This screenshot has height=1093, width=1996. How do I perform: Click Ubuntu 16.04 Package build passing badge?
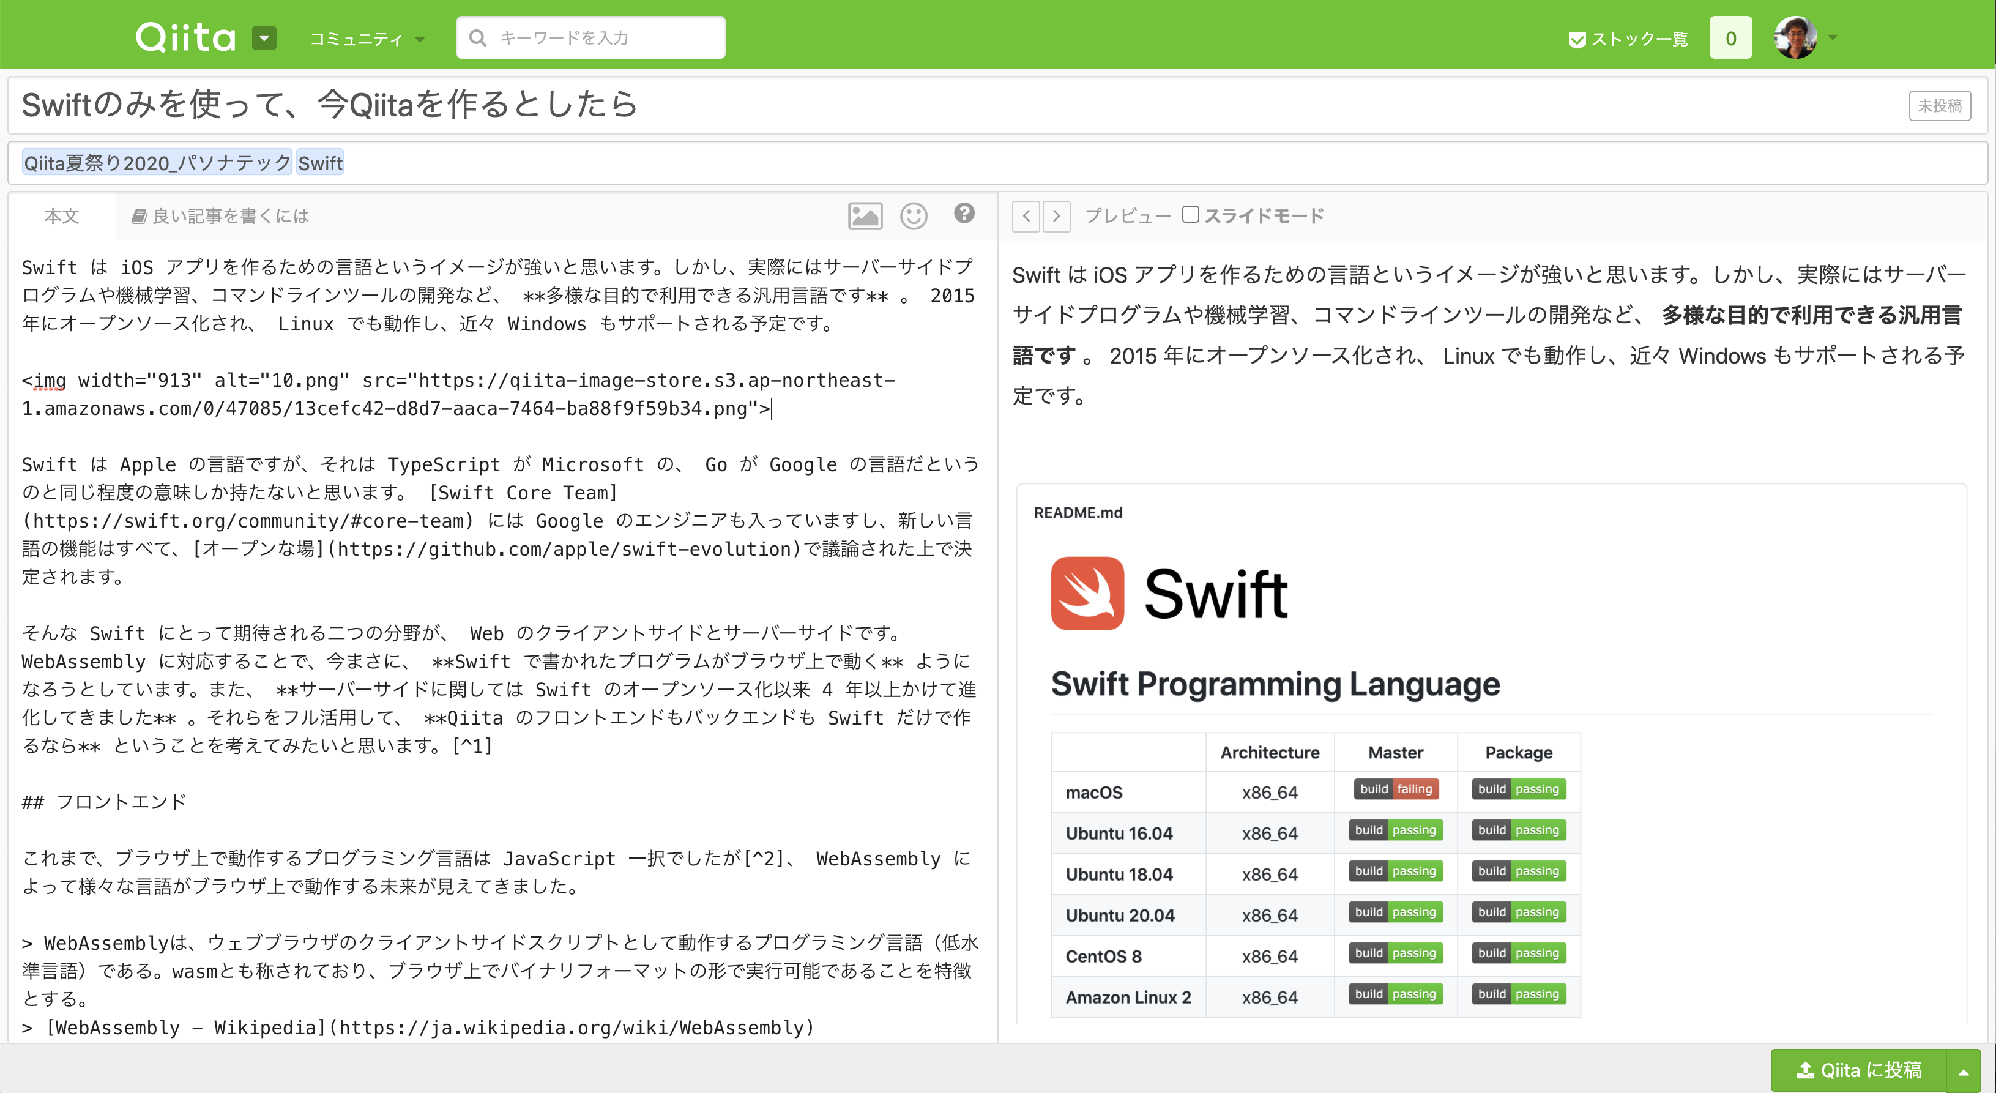[x=1519, y=830]
